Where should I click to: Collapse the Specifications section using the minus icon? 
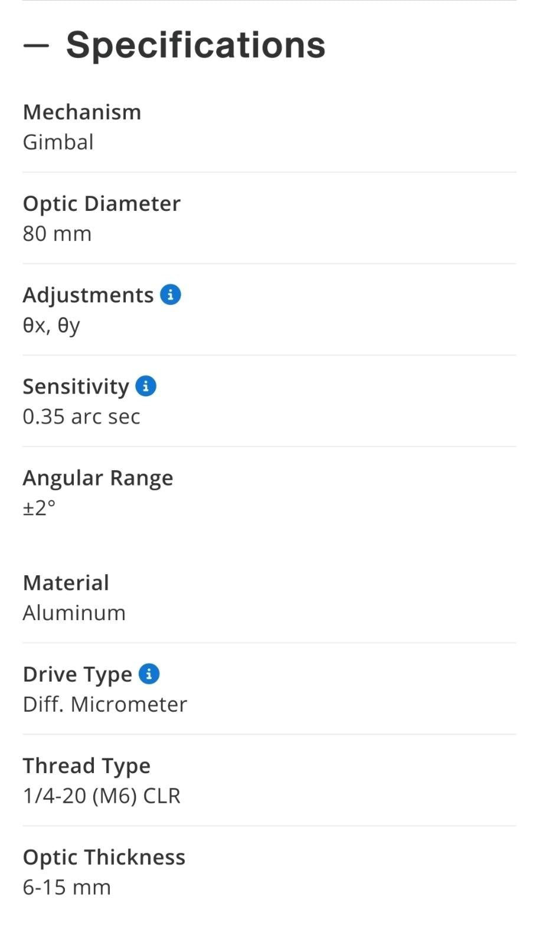[36, 45]
